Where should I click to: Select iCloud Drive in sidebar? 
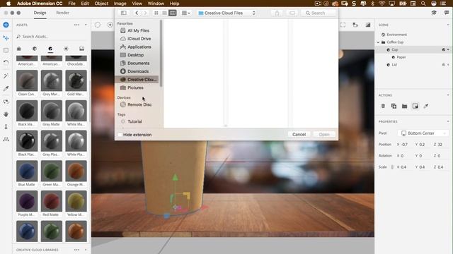pyautogui.click(x=139, y=39)
